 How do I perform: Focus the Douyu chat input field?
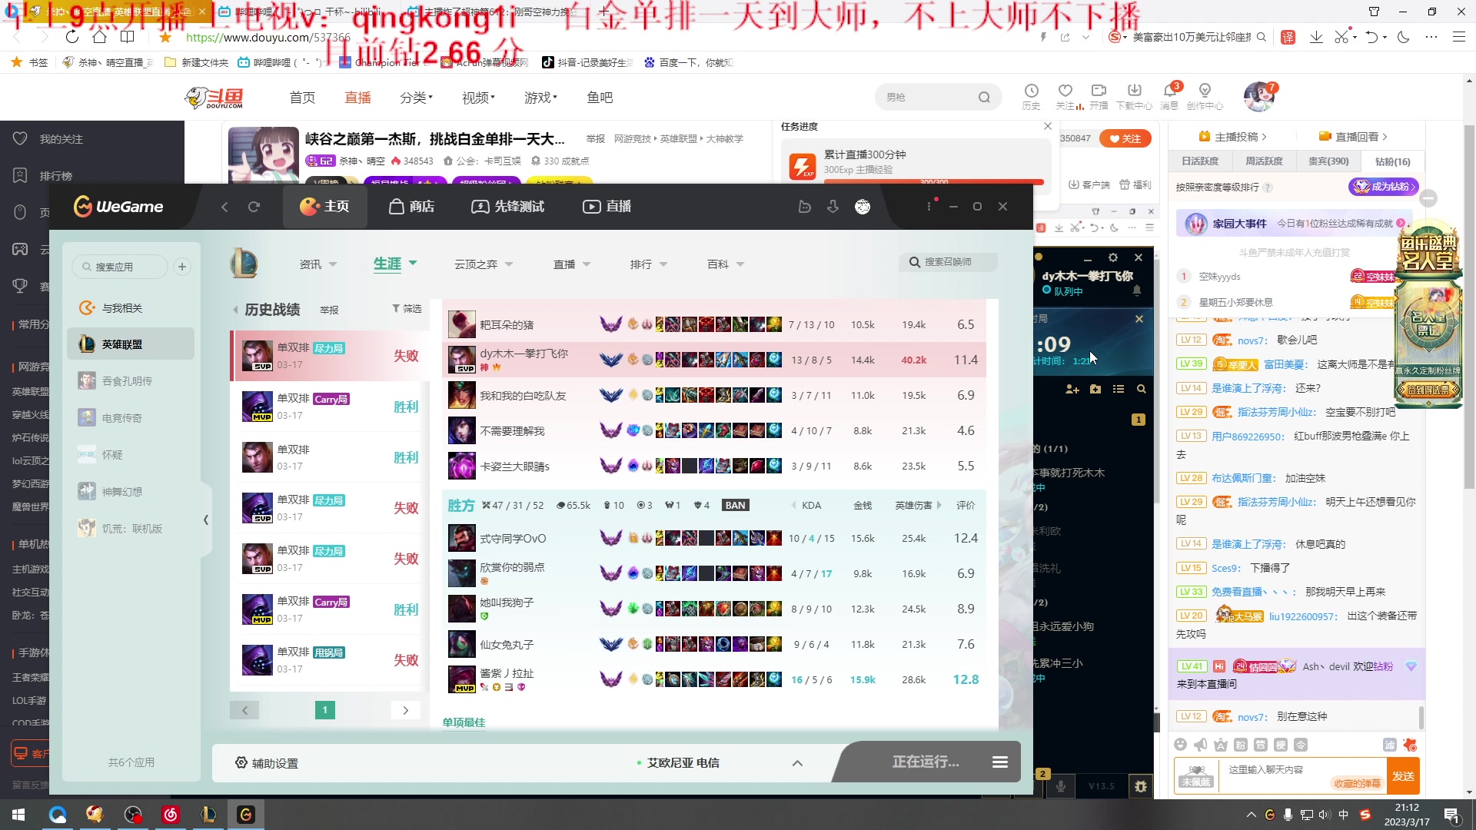pos(1301,776)
